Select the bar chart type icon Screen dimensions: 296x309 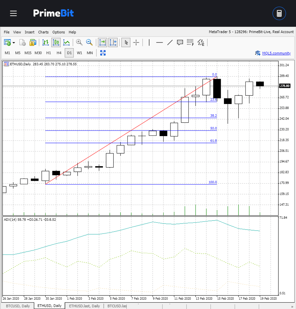click(46, 43)
